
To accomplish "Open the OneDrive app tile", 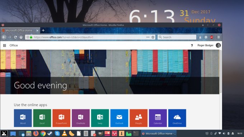I will click(177, 118).
